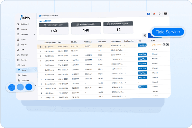Open row menu for Feb-29-2024 06:26 PM entry

point(41,79)
